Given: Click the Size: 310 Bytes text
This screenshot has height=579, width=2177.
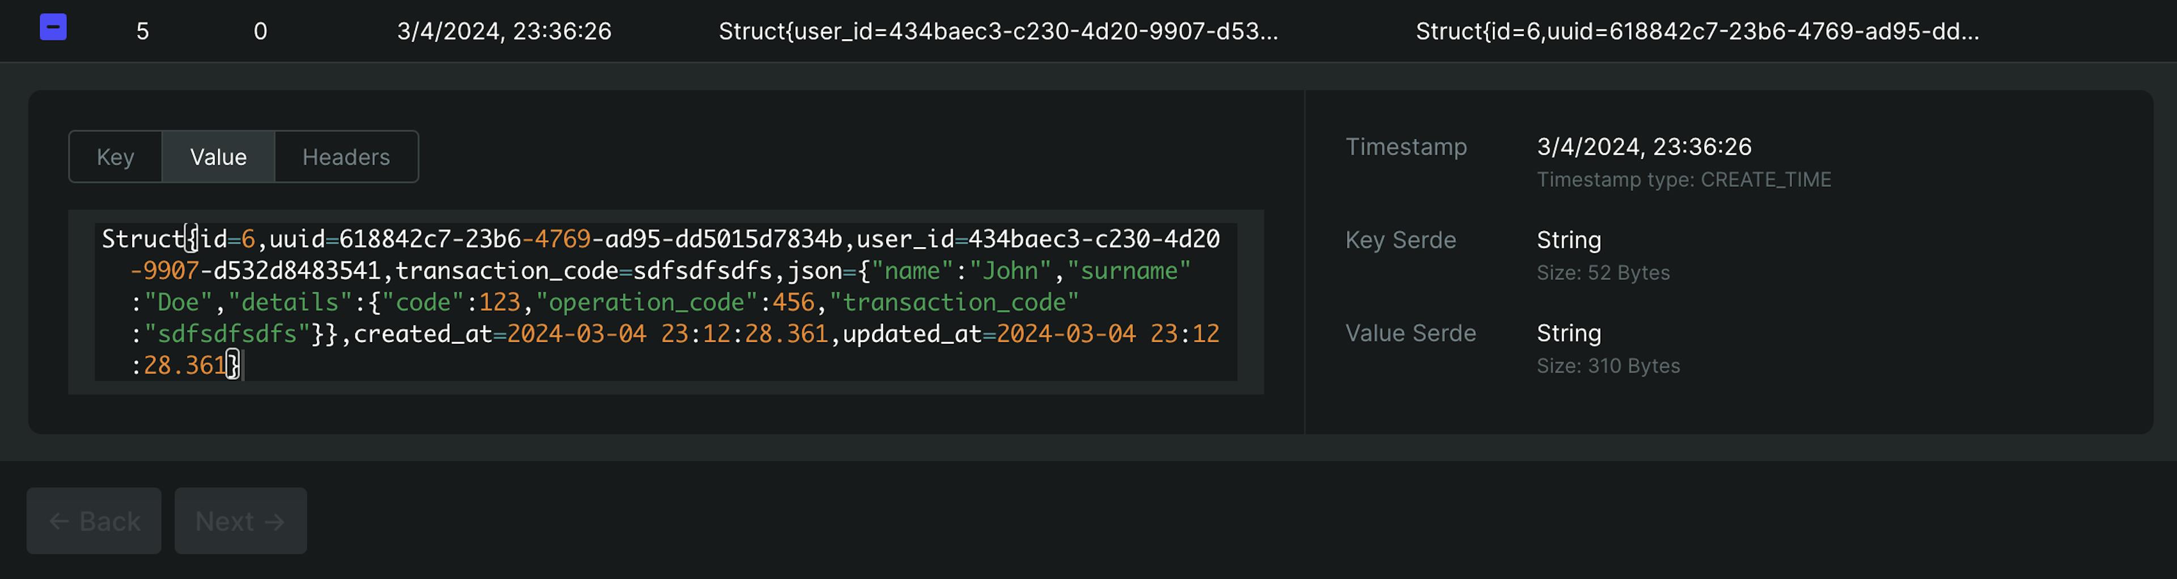Looking at the screenshot, I should 1607,365.
